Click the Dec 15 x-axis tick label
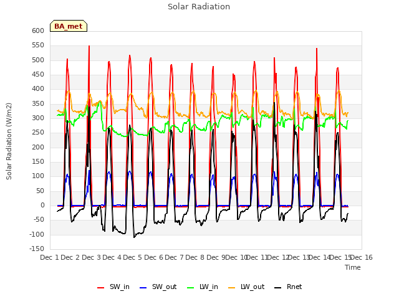Screen dimensions: 399x299 pos(341,257)
